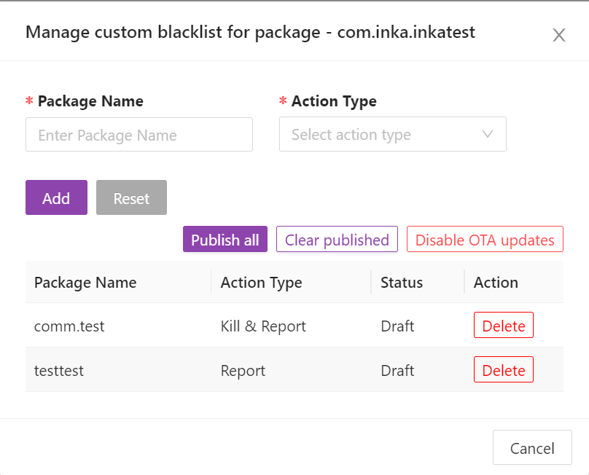The image size is (589, 475).
Task: Click the Delete button on the testtest row
Action: click(503, 369)
